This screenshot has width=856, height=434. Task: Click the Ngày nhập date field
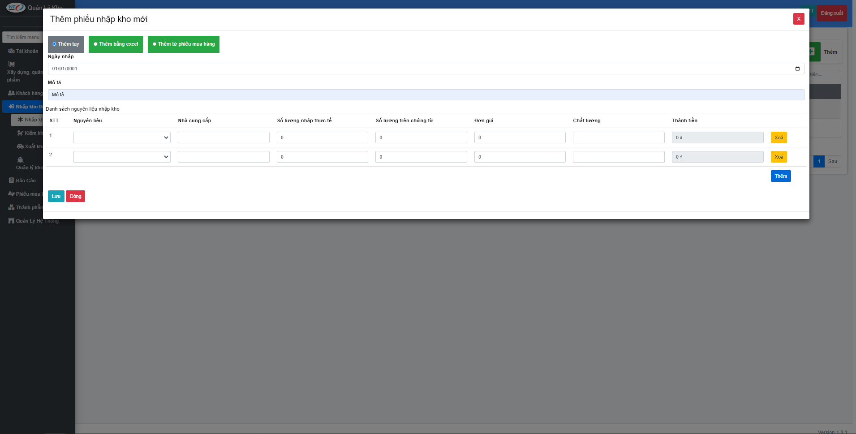pos(426,69)
